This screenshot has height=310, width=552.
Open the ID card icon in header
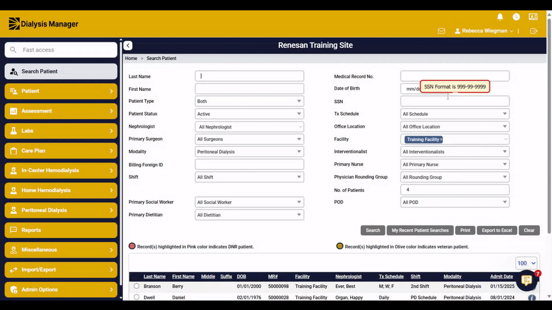click(x=533, y=17)
